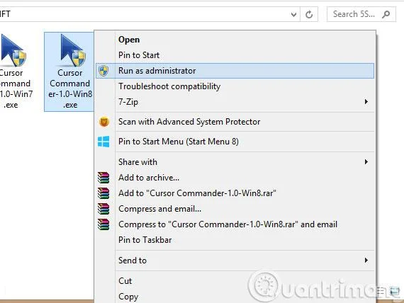
Task: Click the magnifying glass search icon
Action: click(x=386, y=14)
